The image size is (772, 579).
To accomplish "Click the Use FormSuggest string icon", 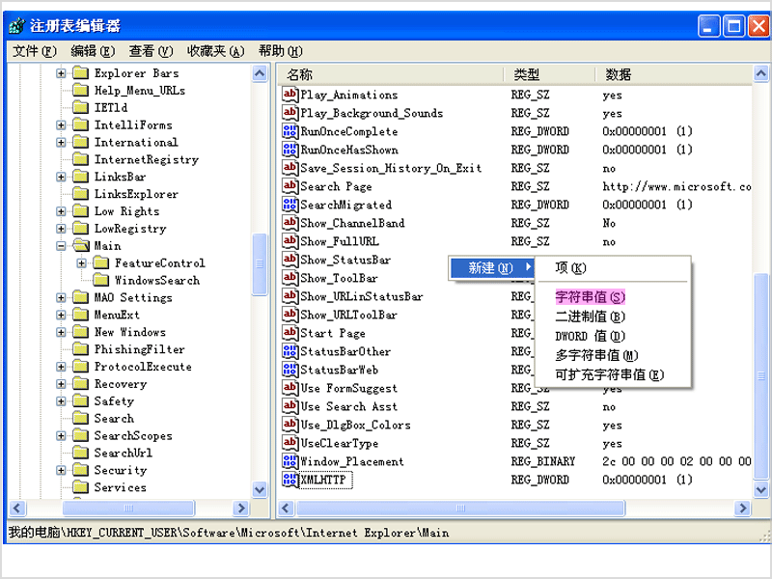I will [x=289, y=388].
